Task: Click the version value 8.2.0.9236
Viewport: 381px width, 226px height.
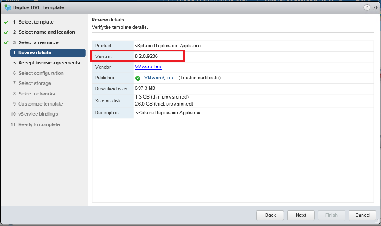Action: [146, 56]
